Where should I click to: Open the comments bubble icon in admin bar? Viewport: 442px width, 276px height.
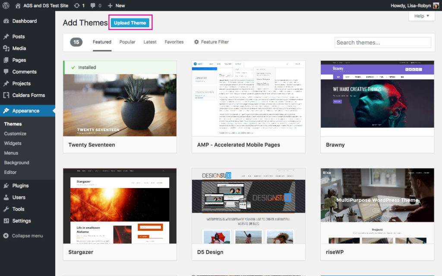pyautogui.click(x=93, y=5)
